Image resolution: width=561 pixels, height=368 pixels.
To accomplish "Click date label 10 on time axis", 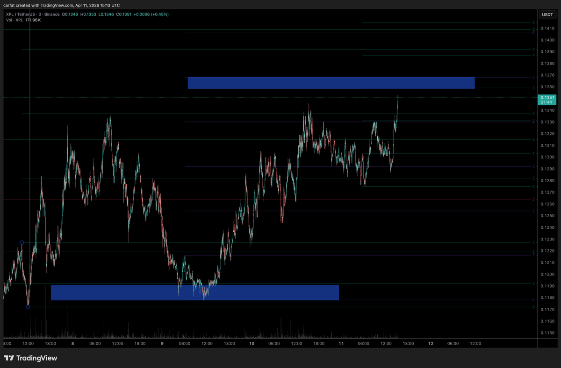I will click(x=252, y=343).
